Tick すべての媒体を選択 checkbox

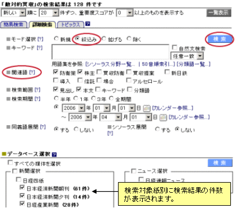pyautogui.click(x=10, y=162)
